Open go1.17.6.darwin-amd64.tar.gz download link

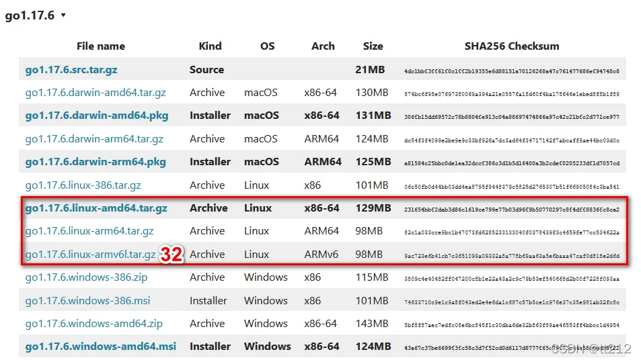tap(96, 93)
